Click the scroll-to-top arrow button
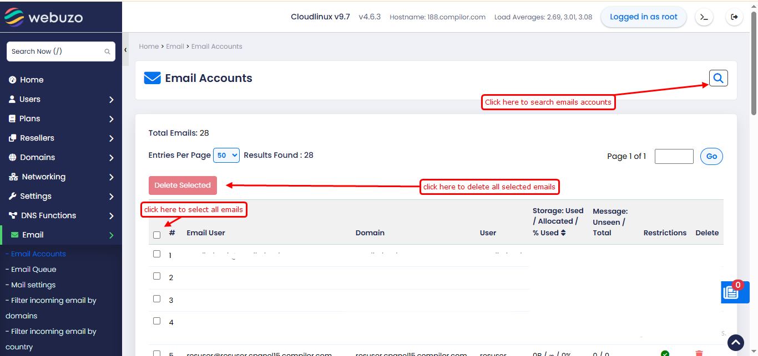 735,343
